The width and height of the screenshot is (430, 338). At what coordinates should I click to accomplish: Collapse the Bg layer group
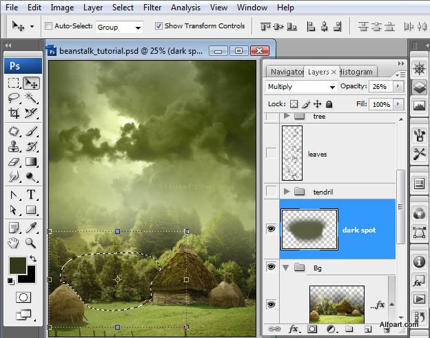pyautogui.click(x=286, y=268)
